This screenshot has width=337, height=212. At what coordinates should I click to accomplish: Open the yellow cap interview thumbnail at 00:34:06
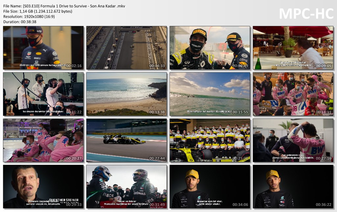210,187
